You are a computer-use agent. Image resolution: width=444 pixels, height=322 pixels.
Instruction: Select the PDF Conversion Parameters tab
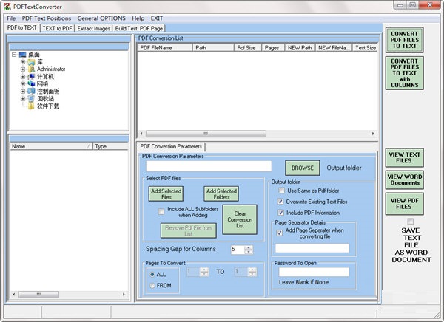pyautogui.click(x=171, y=146)
